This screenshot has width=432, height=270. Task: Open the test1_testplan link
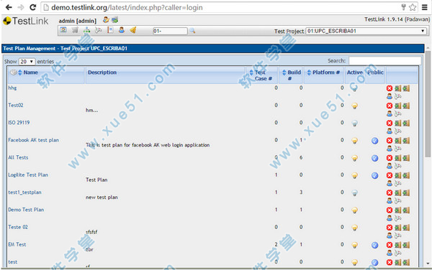click(24, 192)
